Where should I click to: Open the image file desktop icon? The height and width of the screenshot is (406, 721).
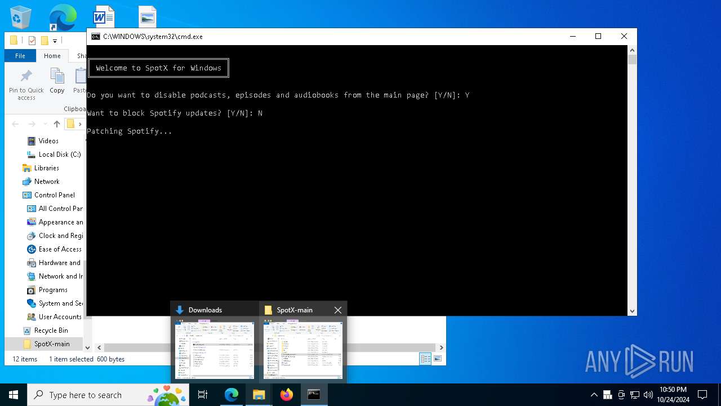[x=148, y=17]
